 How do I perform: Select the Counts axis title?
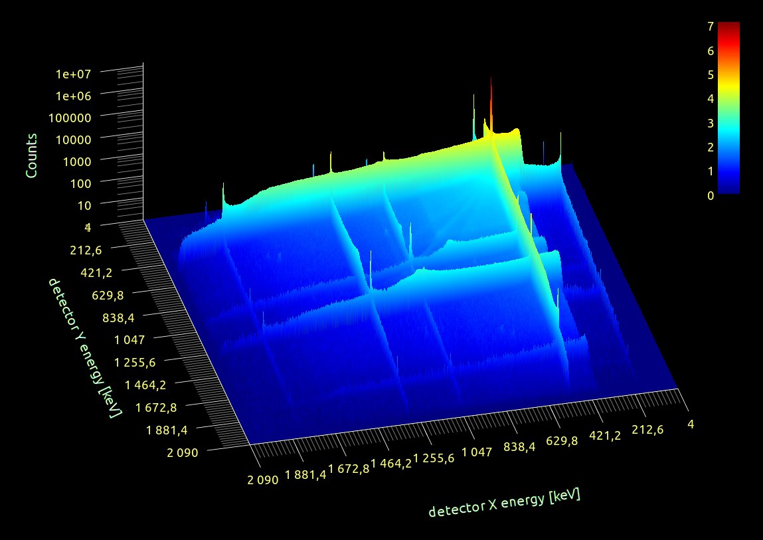pyautogui.click(x=31, y=155)
